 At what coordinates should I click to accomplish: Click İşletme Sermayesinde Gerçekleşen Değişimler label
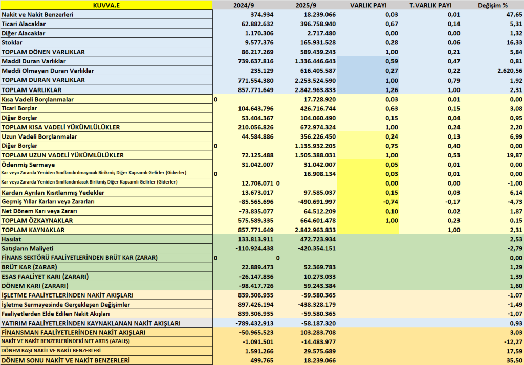click(66, 305)
